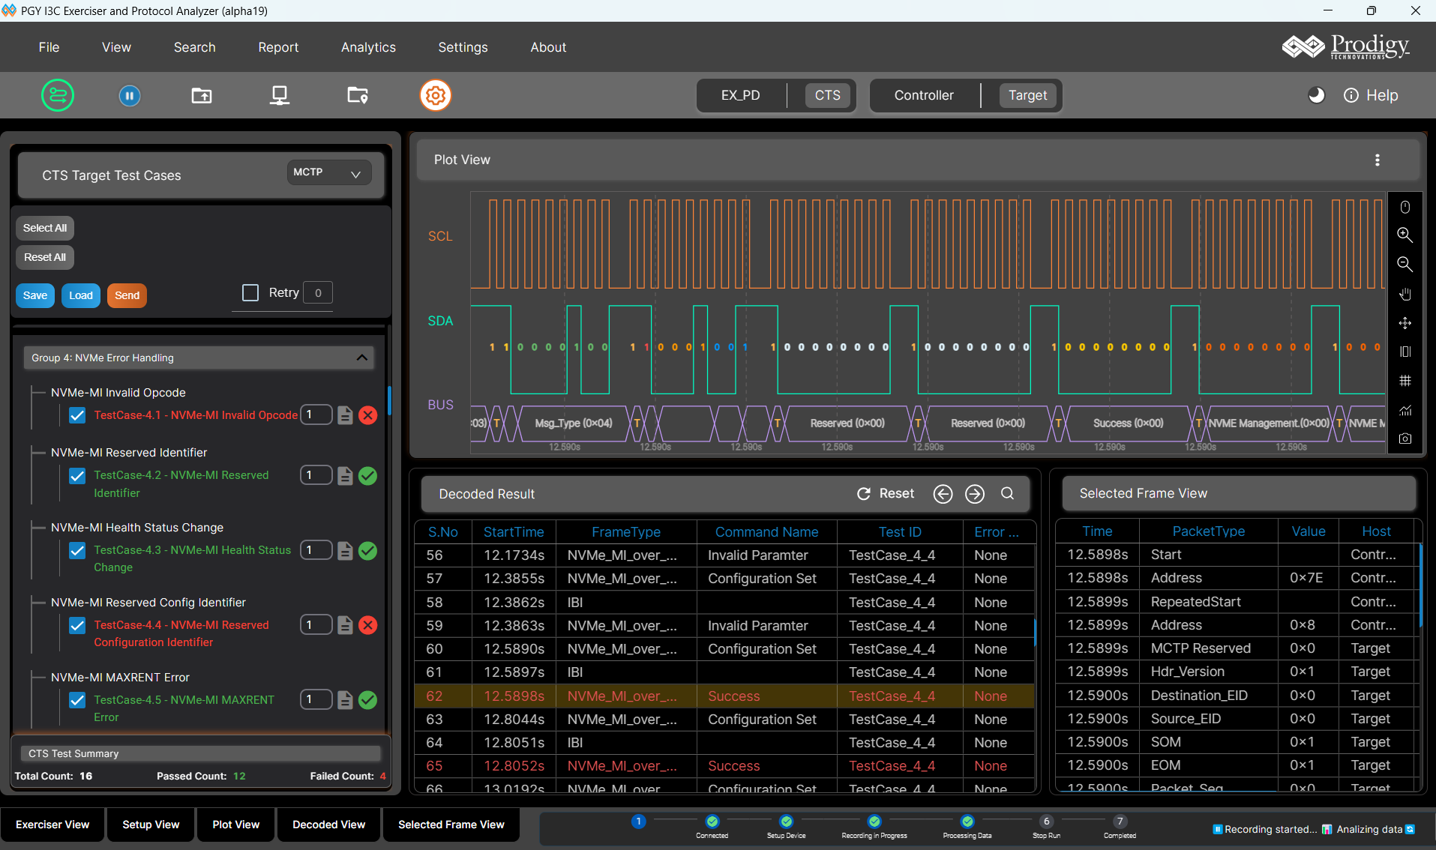Click the orange Send button
1436x850 pixels.
click(x=127, y=295)
